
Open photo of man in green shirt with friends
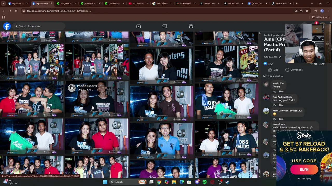(32, 99)
